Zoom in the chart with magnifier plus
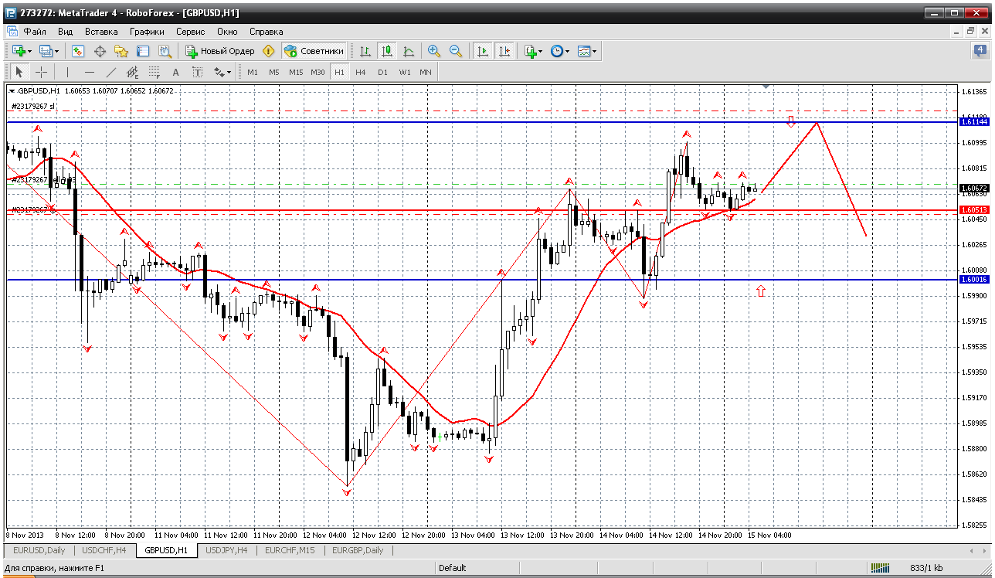 434,51
